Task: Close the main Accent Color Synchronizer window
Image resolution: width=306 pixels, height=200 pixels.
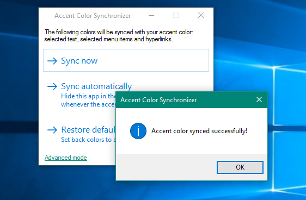Action: coord(201,15)
